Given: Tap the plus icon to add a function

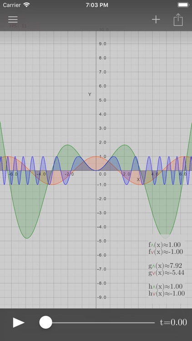Looking at the screenshot, I should pos(156,20).
